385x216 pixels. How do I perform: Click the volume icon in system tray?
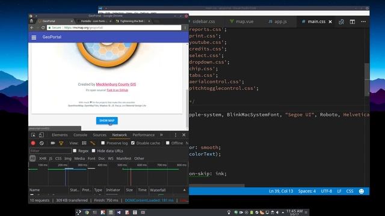(277, 212)
